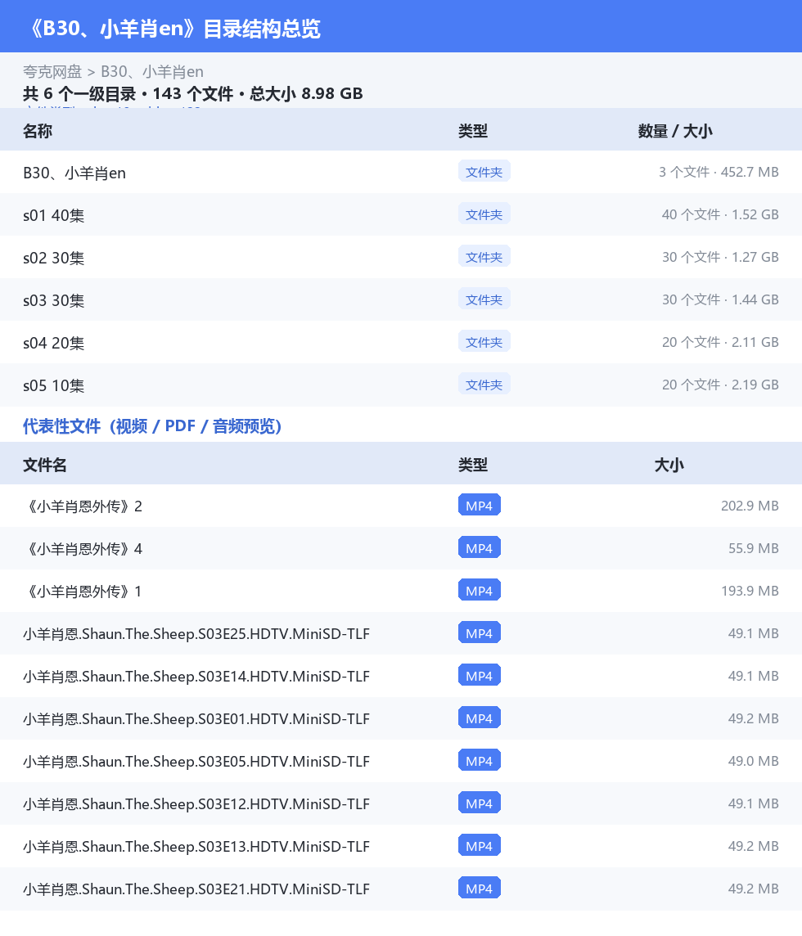Click the MP4 badge in the S03E25 row
Screen dimensions: 802x936
coord(480,632)
